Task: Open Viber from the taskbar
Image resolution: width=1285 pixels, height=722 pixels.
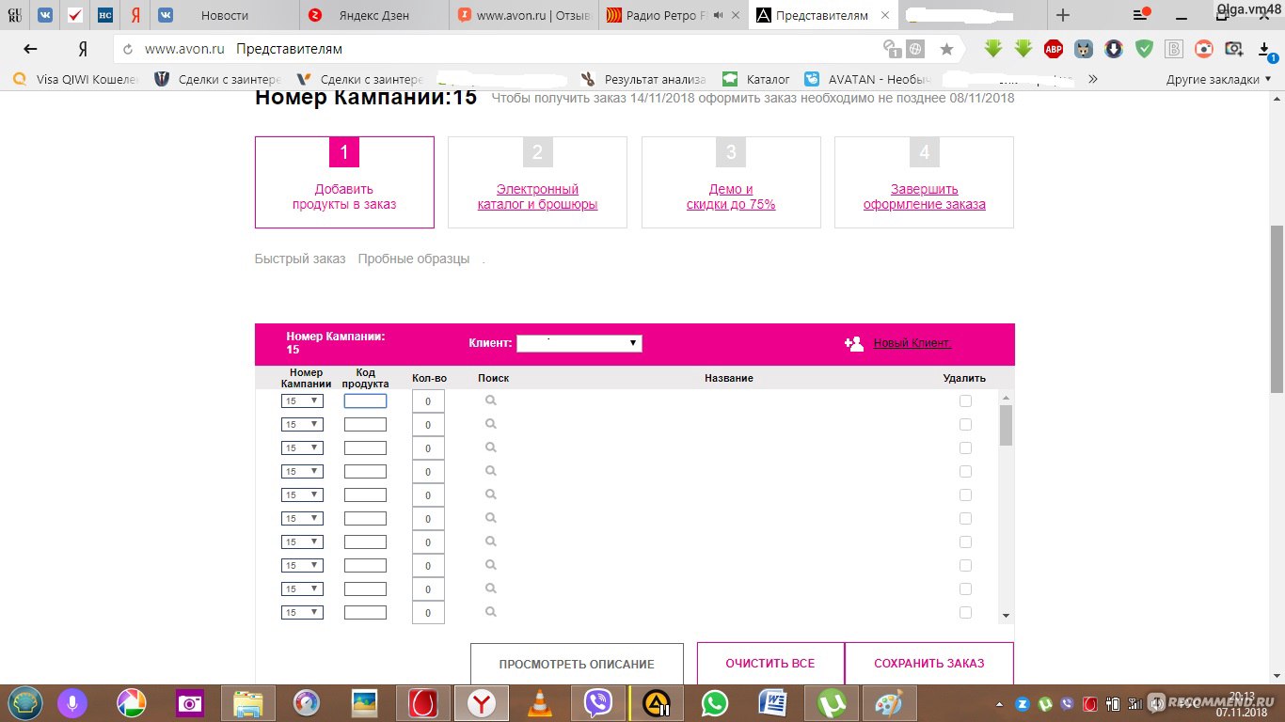Action: click(598, 702)
